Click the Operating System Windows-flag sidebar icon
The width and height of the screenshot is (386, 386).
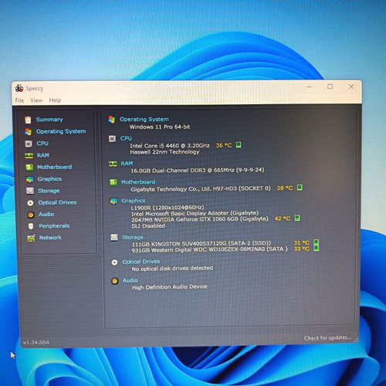click(x=29, y=132)
